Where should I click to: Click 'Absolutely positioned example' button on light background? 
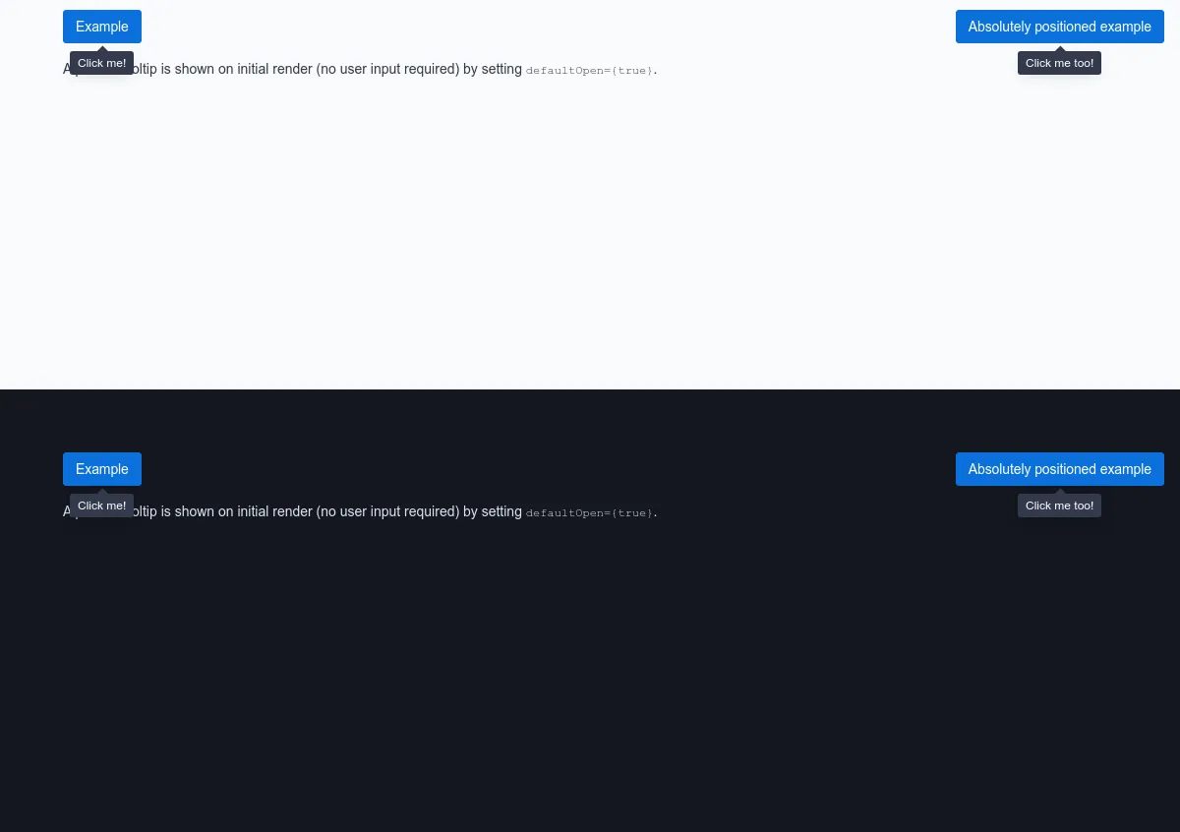[1059, 27]
